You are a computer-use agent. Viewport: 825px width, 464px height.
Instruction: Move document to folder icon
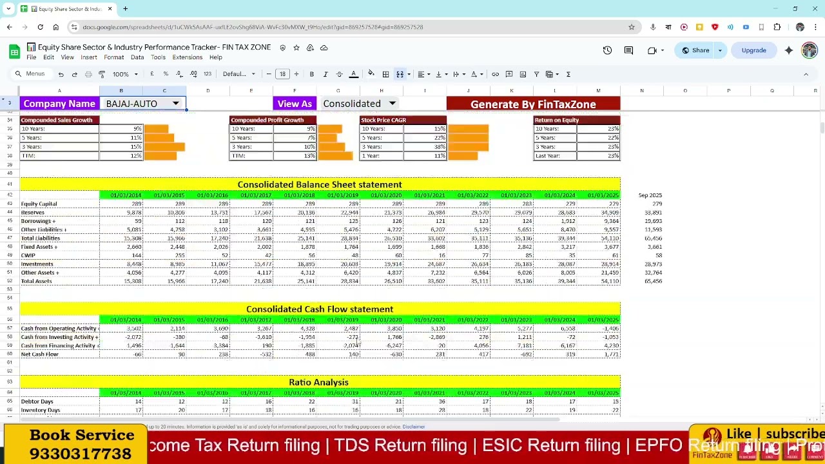(310, 48)
